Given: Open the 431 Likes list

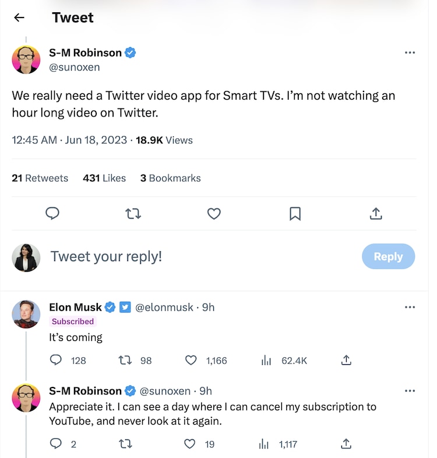Looking at the screenshot, I should [x=104, y=178].
